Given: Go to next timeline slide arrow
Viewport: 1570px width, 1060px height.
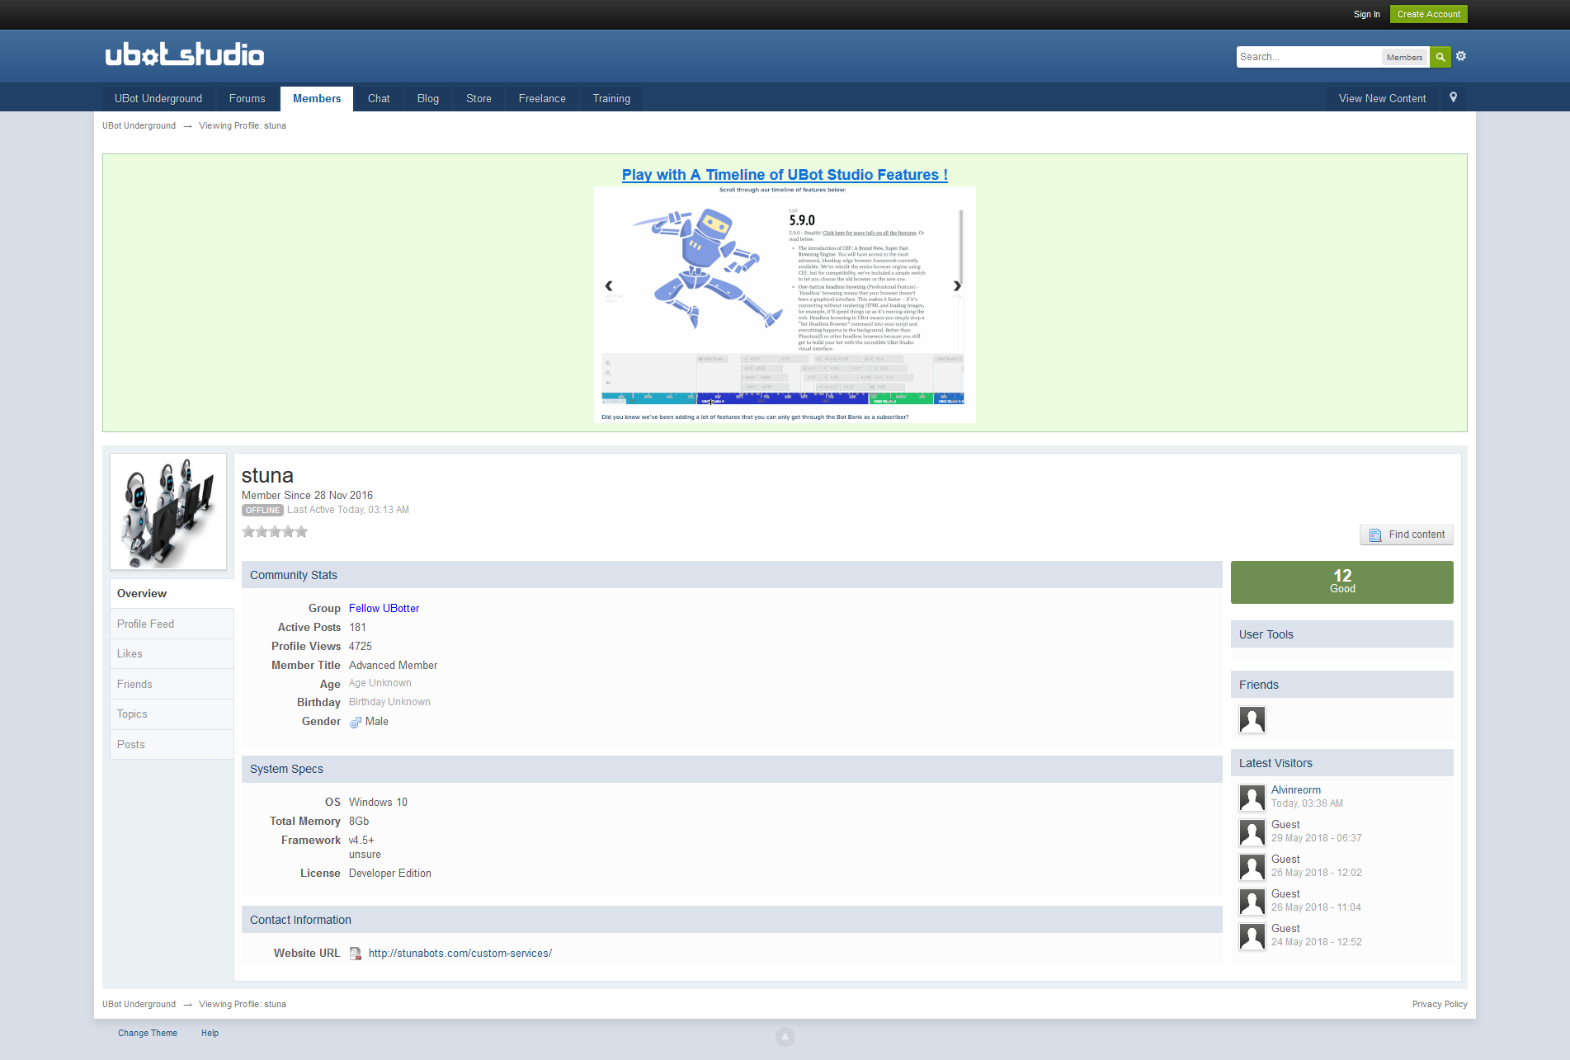Looking at the screenshot, I should [957, 285].
